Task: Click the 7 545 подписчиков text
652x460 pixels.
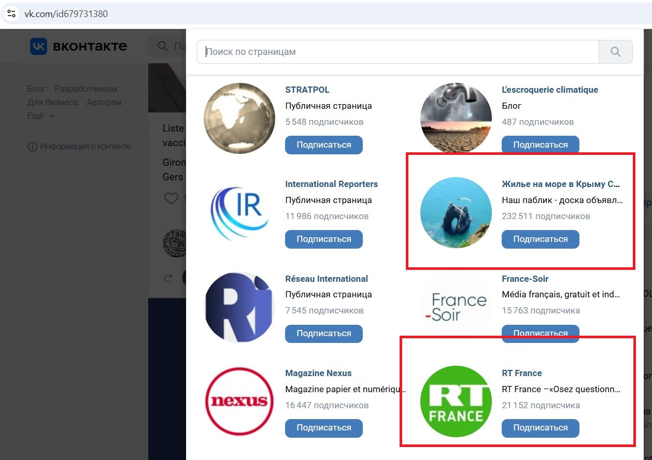Action: [x=324, y=311]
